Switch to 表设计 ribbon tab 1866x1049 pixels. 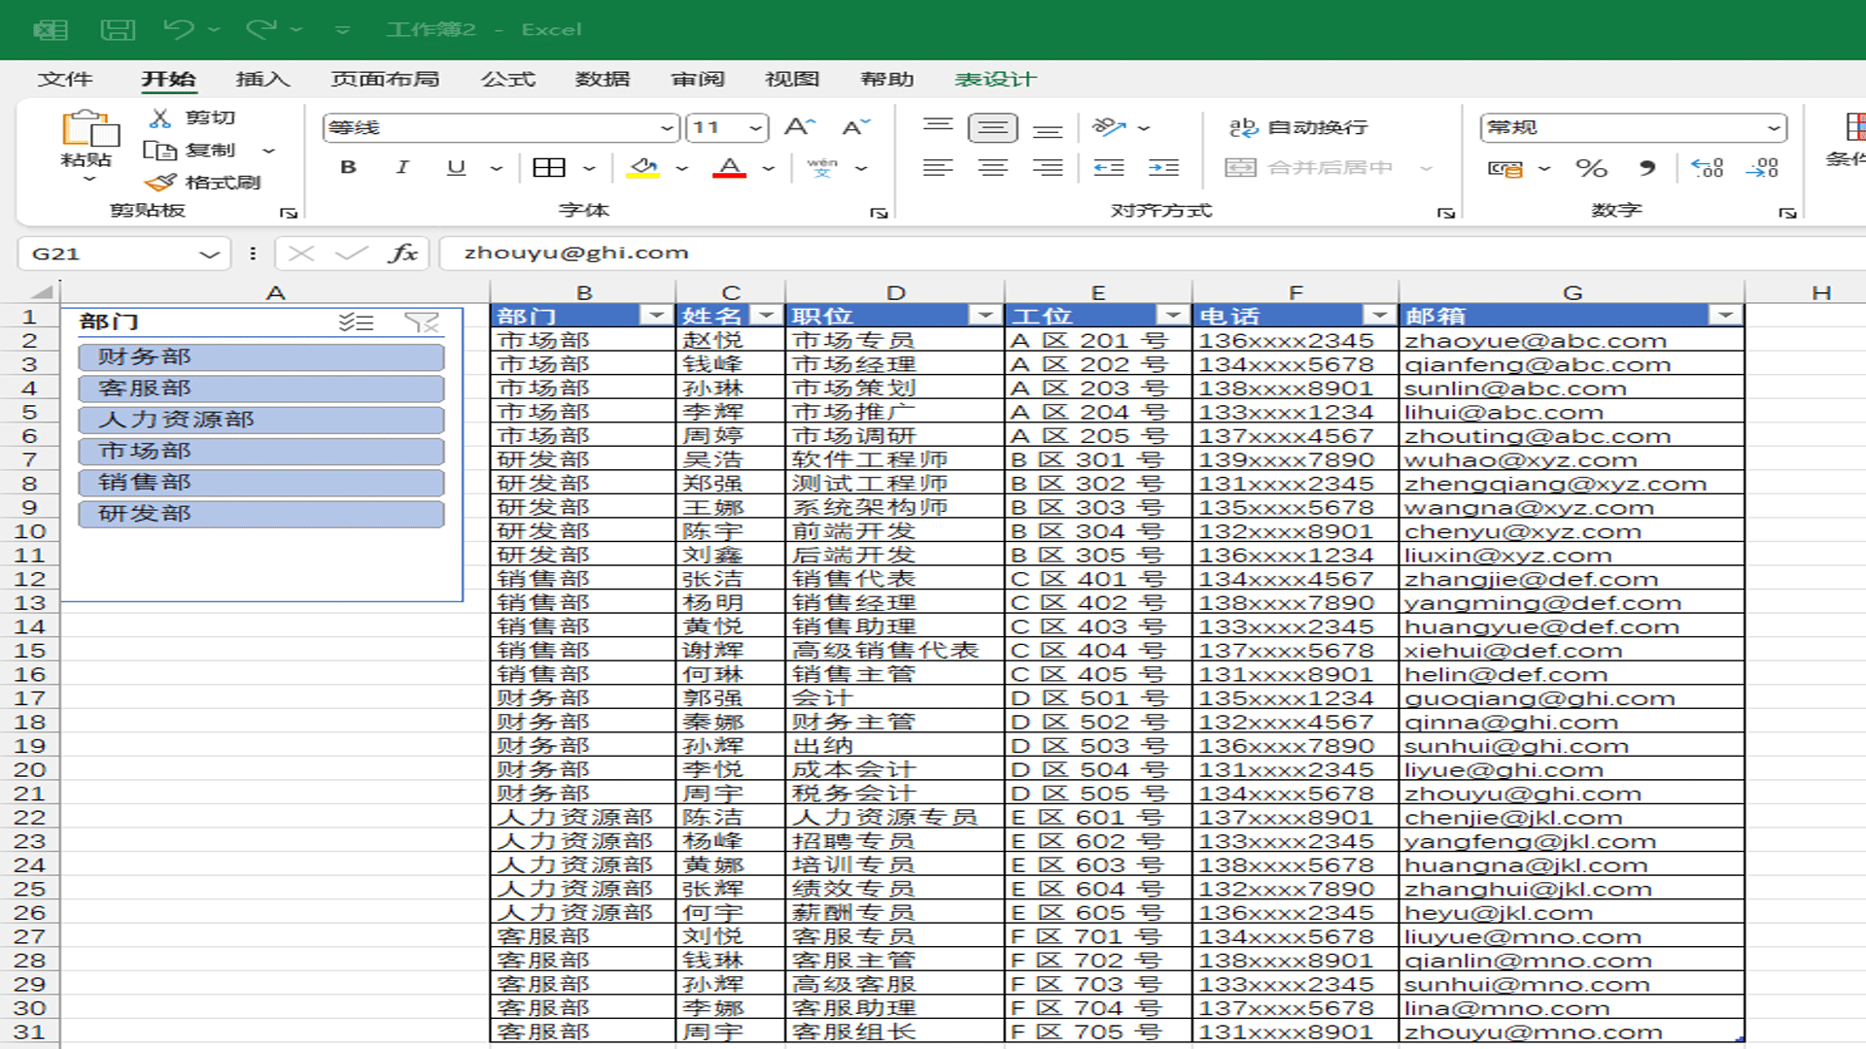[995, 79]
